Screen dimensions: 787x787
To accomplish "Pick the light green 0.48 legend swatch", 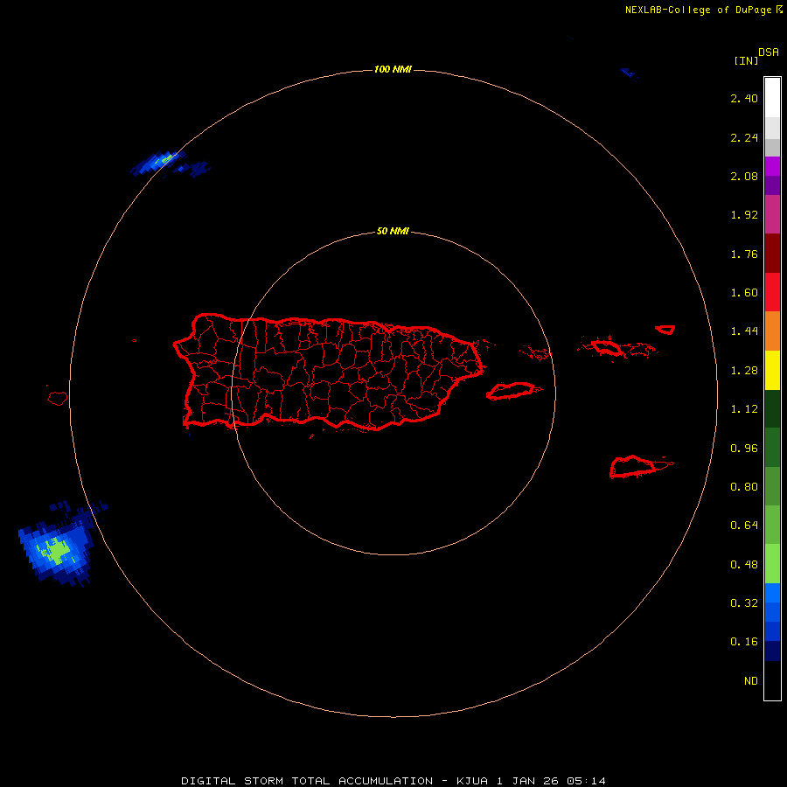I will 772,564.
